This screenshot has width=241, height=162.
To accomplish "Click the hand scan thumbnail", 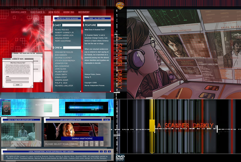I will coord(6,108).
